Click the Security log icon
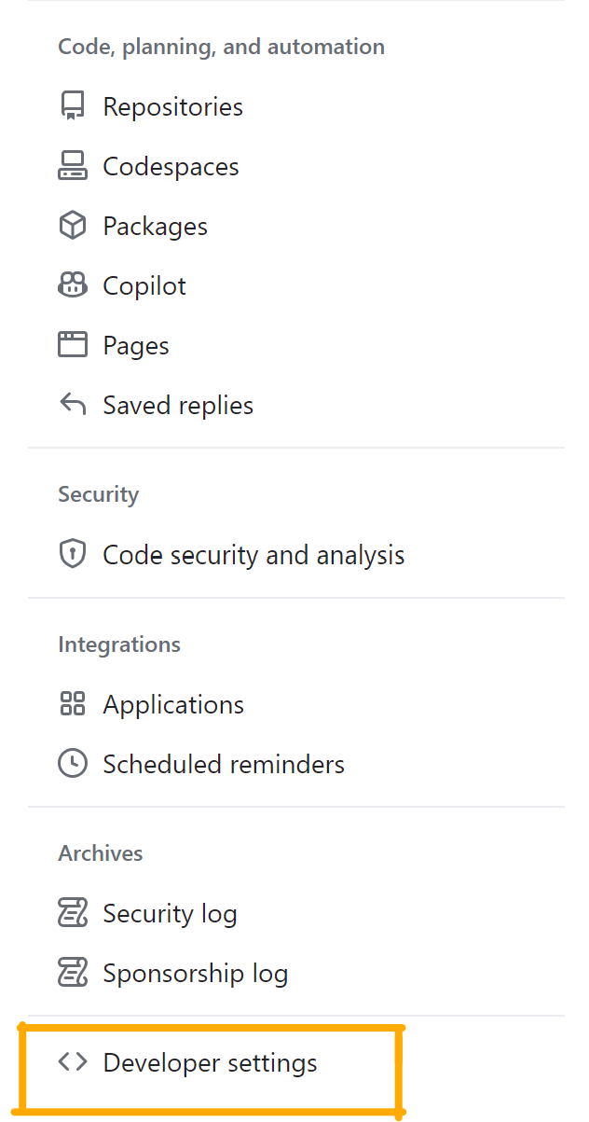589x1122 pixels. (x=73, y=913)
